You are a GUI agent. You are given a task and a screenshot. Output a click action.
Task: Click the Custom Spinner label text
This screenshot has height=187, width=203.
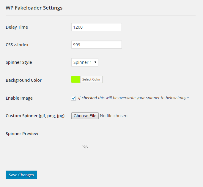(x=35, y=116)
